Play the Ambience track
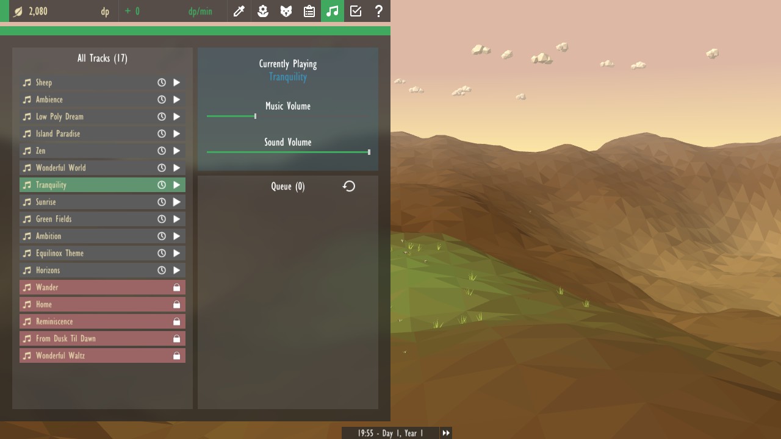This screenshot has height=439, width=781. pyautogui.click(x=176, y=99)
